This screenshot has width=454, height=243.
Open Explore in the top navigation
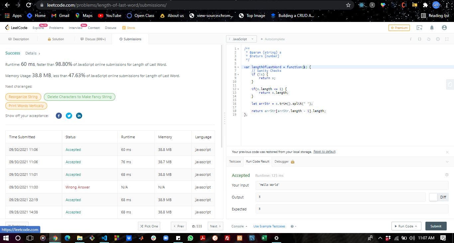(x=38, y=28)
